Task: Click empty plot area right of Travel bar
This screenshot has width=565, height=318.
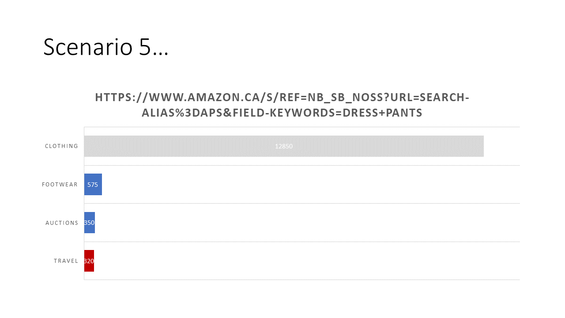Action: point(307,261)
